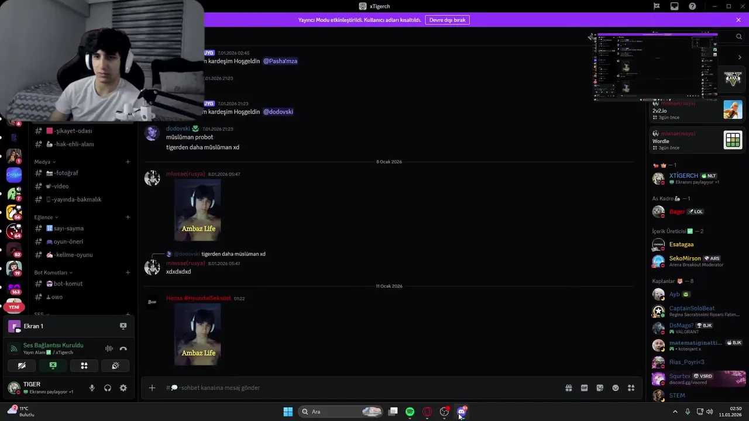Click the search magnifier icon
Viewport: 749px width, 421px height.
point(739,36)
